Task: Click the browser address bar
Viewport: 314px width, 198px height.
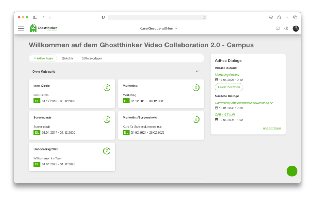Action: click(157, 17)
